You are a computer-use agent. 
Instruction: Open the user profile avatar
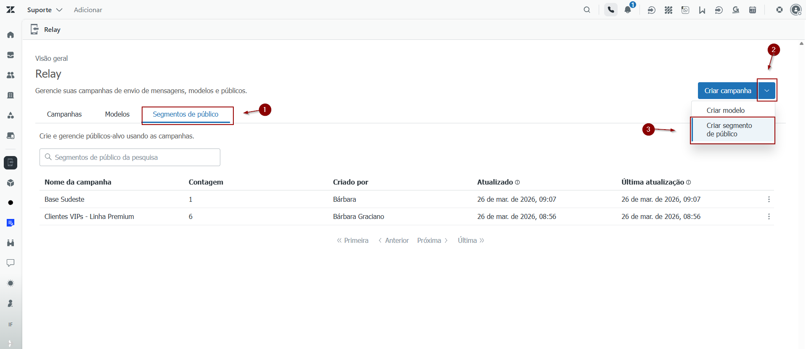click(x=796, y=10)
